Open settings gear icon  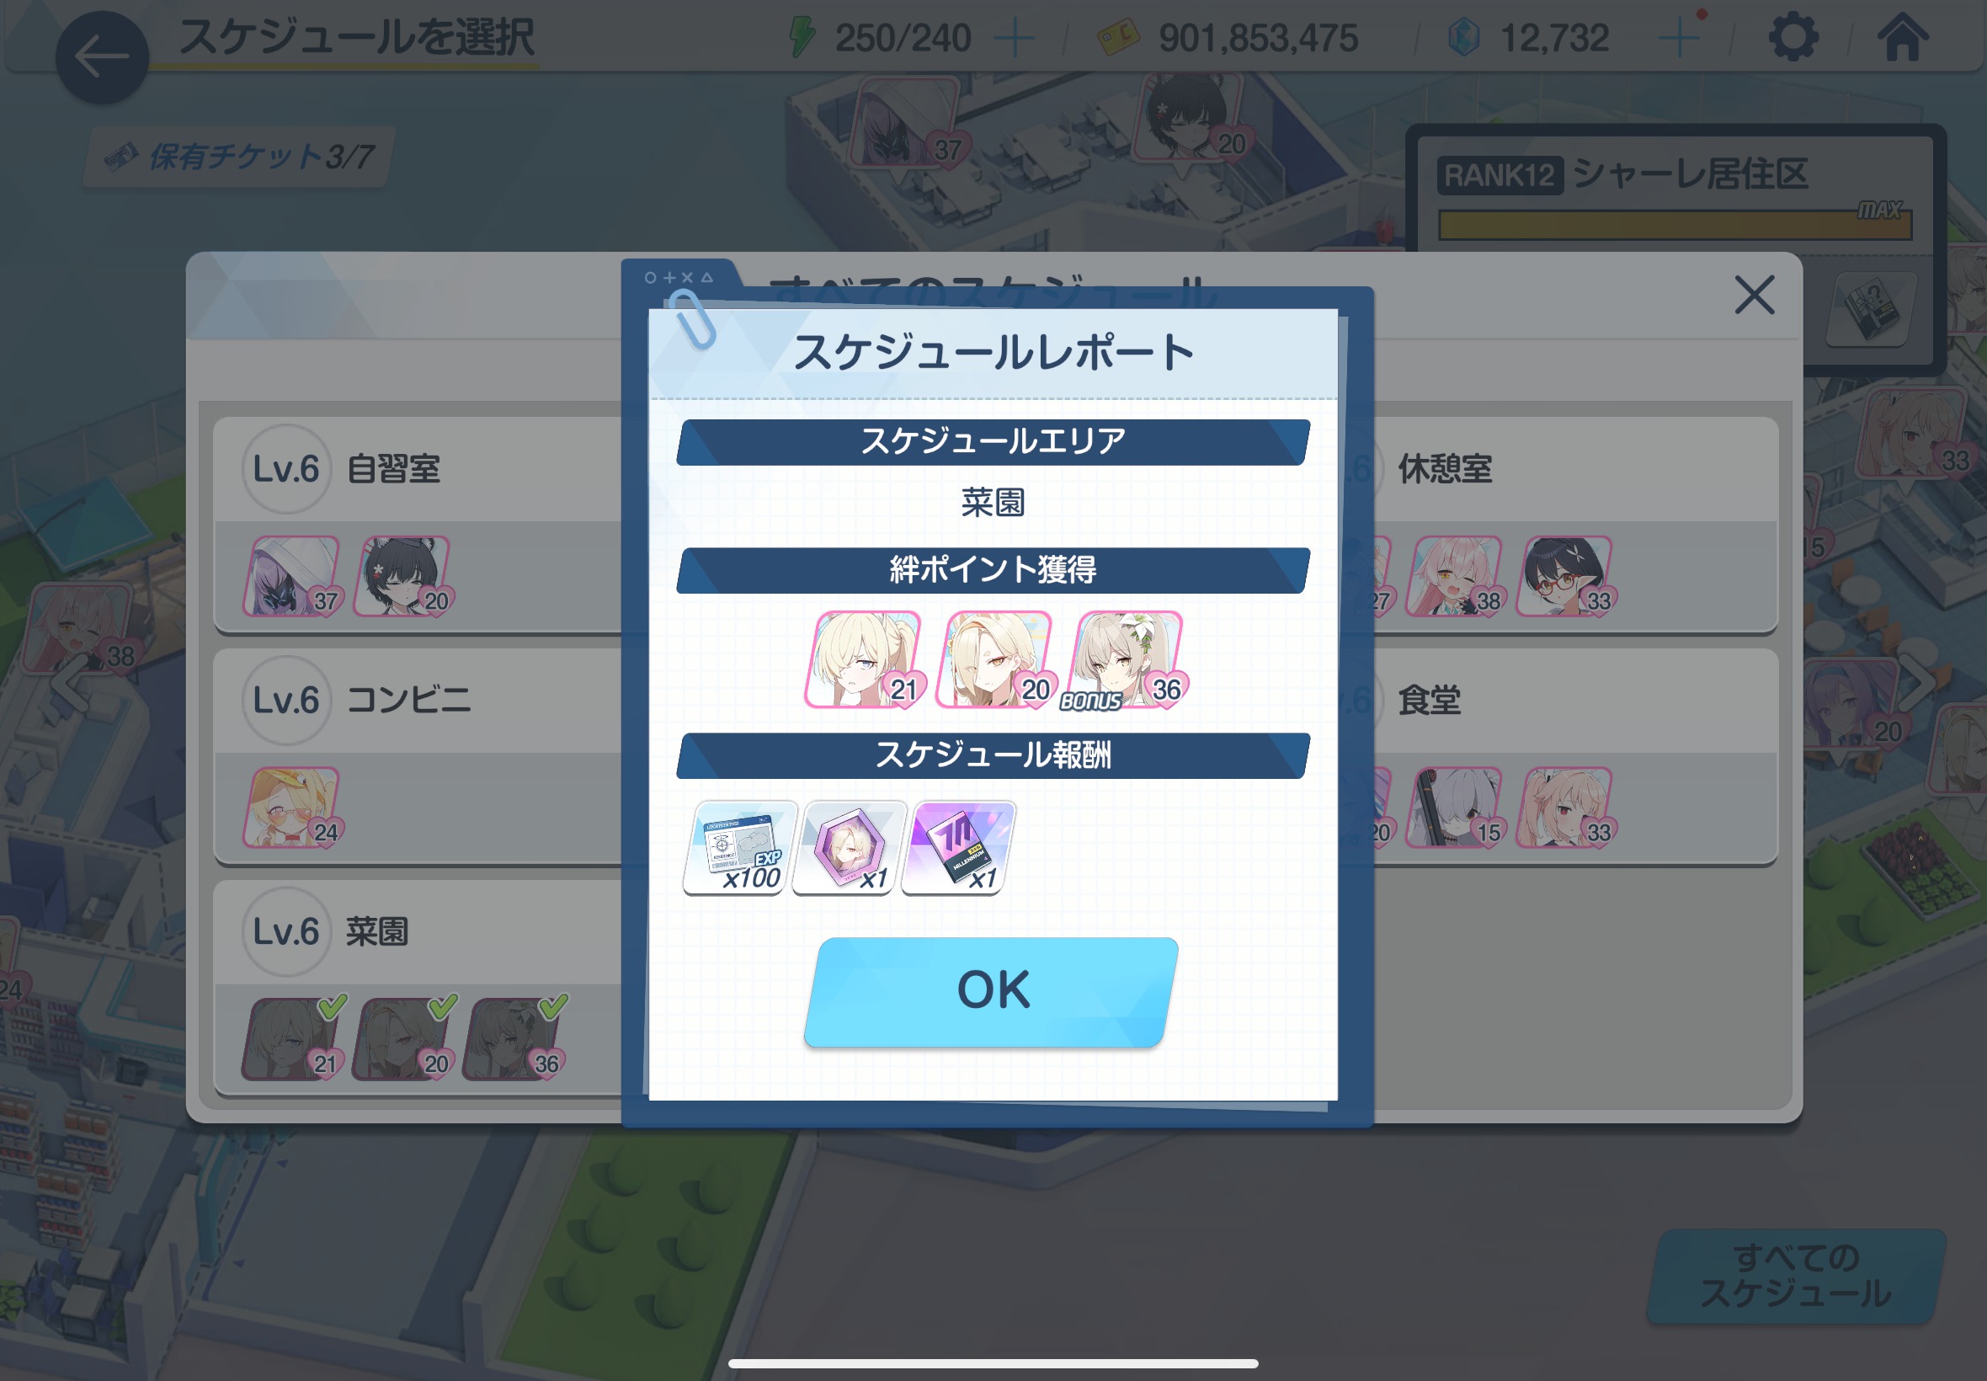point(1793,38)
